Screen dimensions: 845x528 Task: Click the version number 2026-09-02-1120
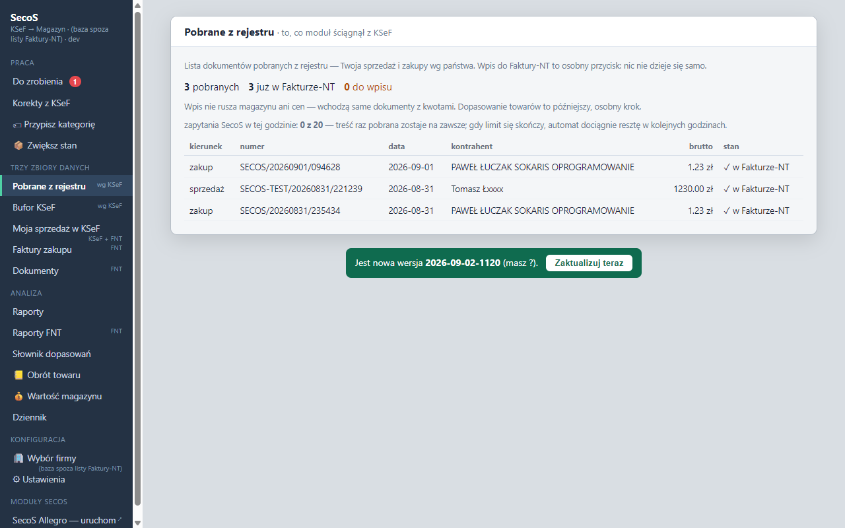click(463, 263)
